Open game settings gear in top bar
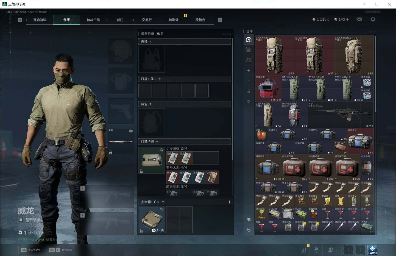This screenshot has width=396, height=256. [x=373, y=19]
